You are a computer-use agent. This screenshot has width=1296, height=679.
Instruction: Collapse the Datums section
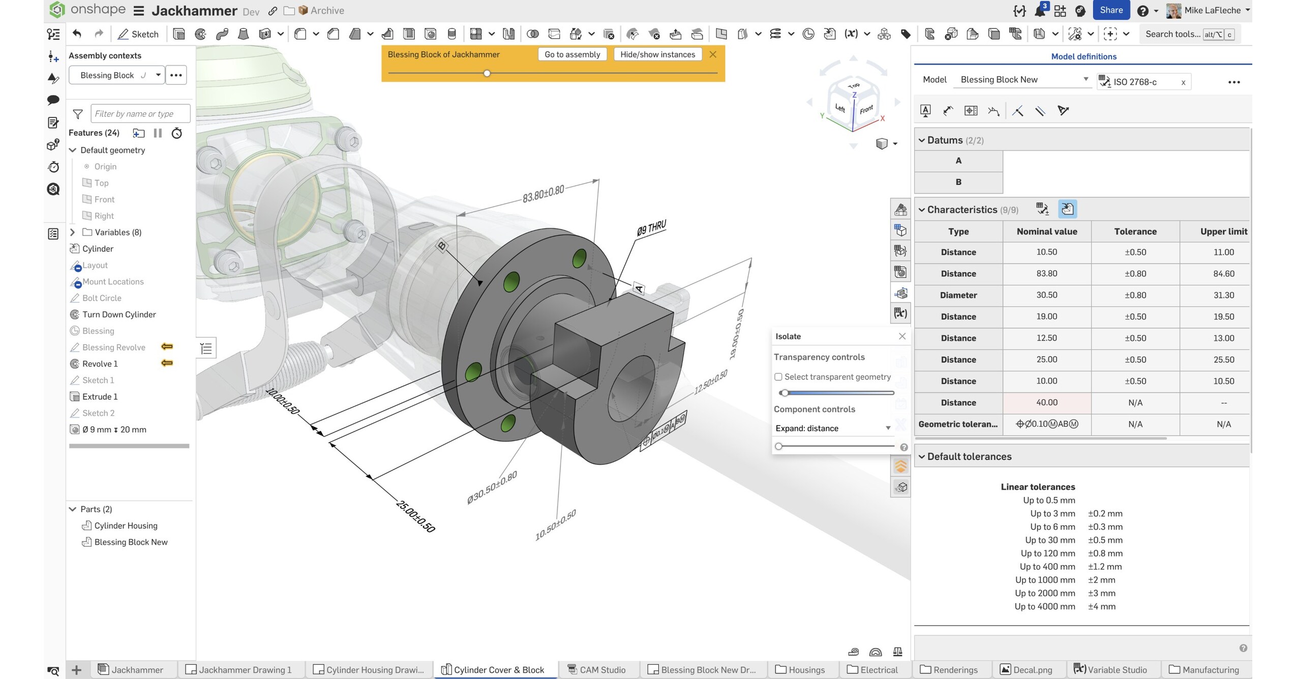tap(921, 140)
